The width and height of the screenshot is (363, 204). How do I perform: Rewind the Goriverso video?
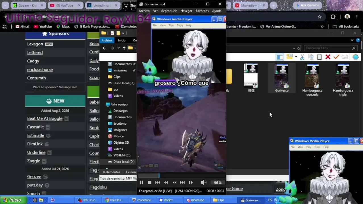(x=166, y=183)
